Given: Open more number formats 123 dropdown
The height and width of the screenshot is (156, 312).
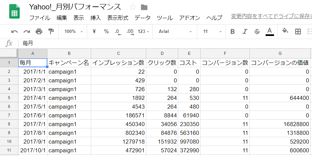Looking at the screenshot, I should (143, 32).
